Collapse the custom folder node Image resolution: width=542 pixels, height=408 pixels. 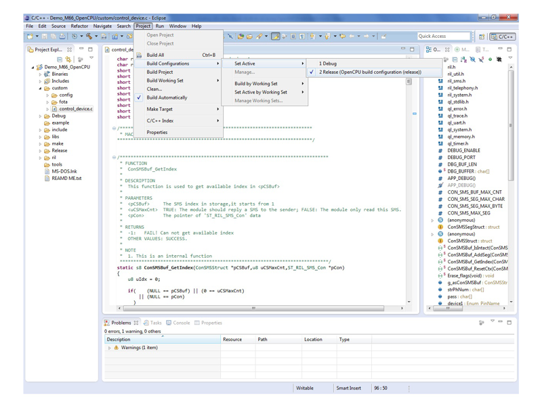pos(40,89)
